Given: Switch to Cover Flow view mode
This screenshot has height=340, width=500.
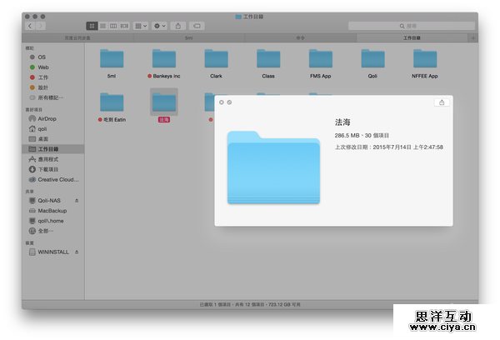Looking at the screenshot, I should [x=124, y=26].
